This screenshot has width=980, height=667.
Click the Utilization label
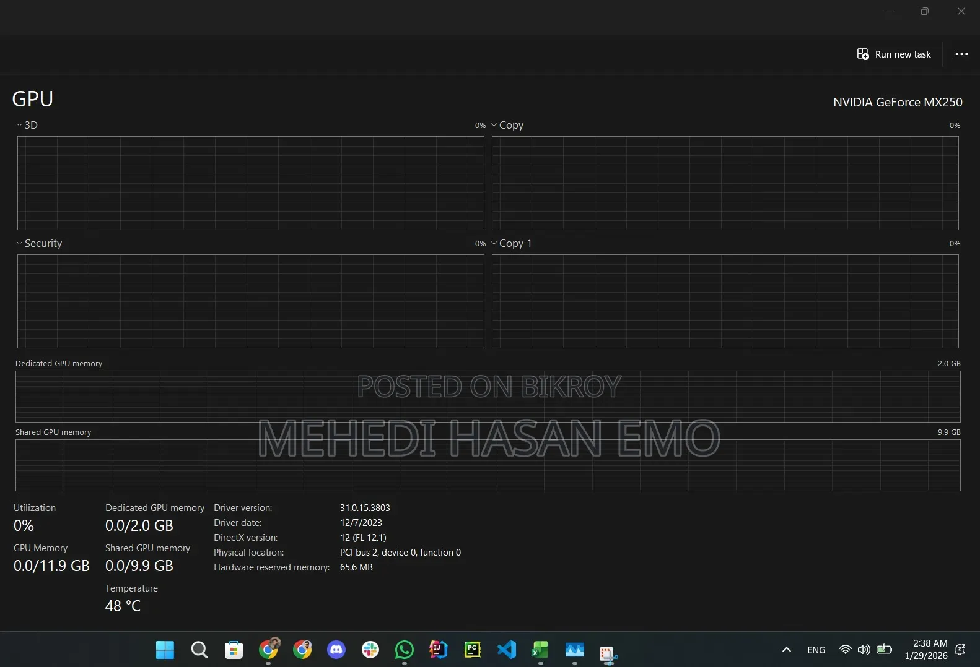coord(35,508)
